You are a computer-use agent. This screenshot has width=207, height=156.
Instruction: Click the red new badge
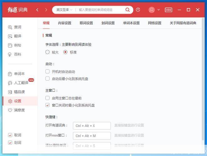click(31, 80)
